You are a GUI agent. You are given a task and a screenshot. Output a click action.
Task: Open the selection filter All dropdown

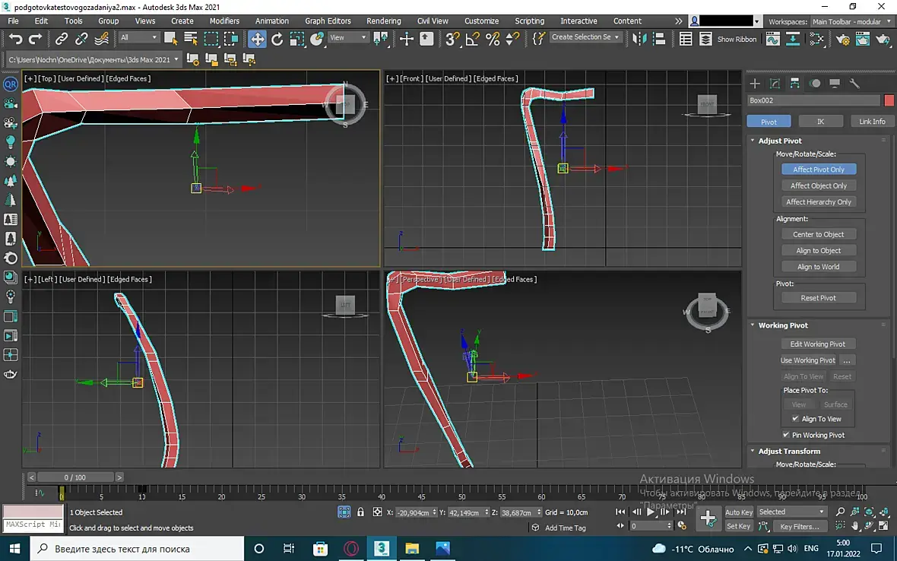[x=139, y=37]
